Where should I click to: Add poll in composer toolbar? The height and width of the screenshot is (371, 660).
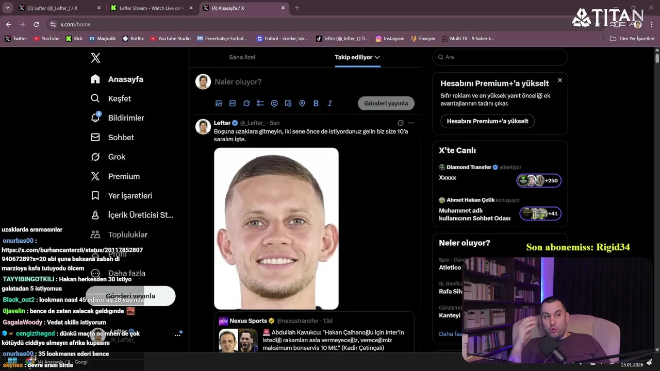[260, 103]
